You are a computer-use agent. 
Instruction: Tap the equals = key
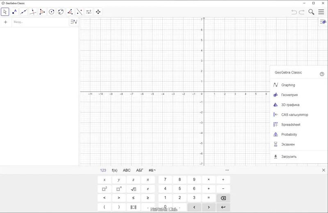pyautogui.click(x=209, y=198)
